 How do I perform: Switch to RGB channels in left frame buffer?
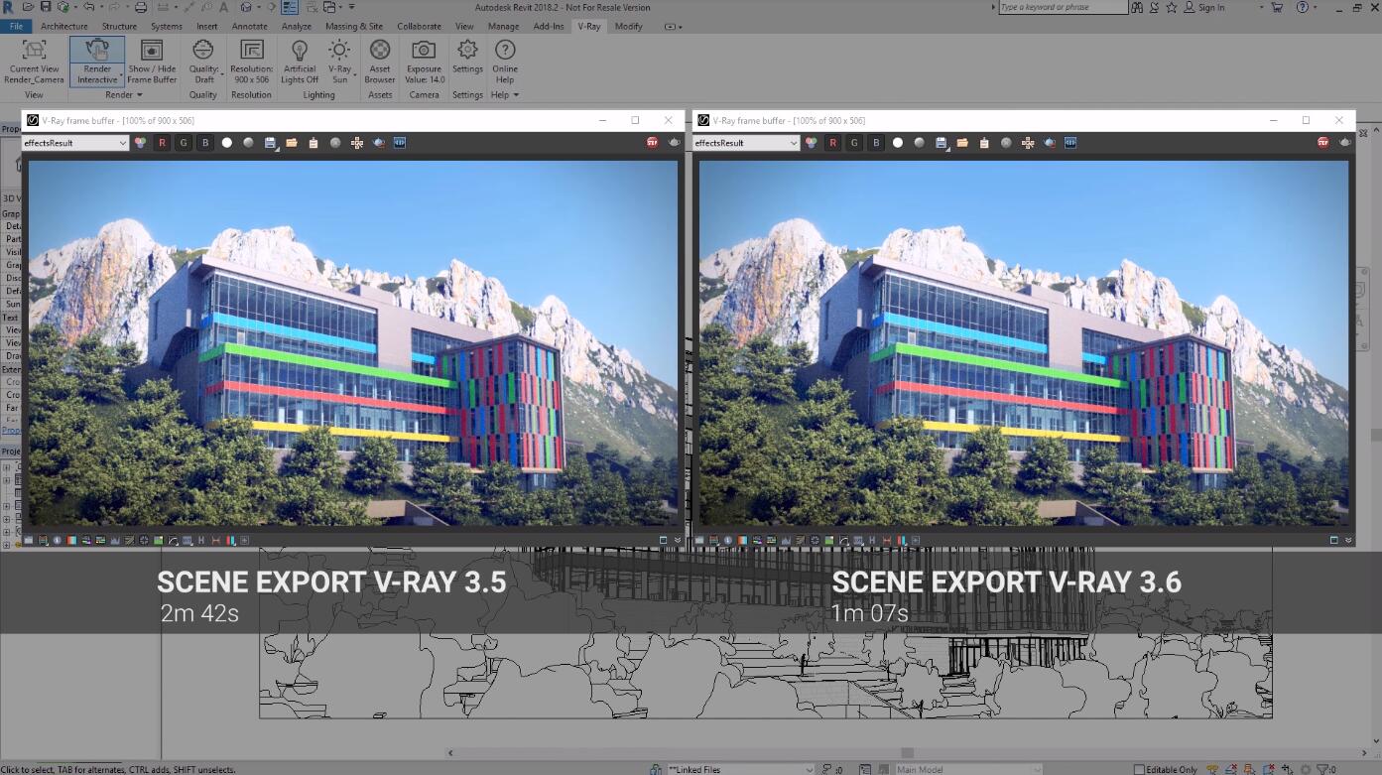[140, 143]
